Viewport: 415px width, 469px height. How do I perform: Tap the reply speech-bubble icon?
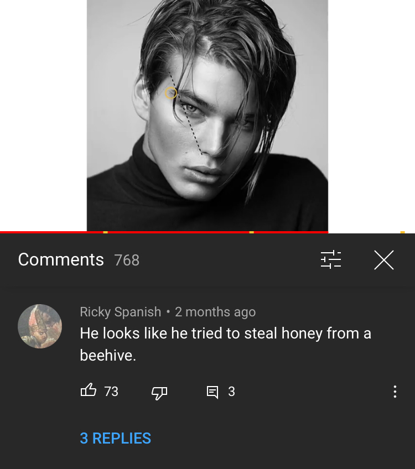point(212,392)
